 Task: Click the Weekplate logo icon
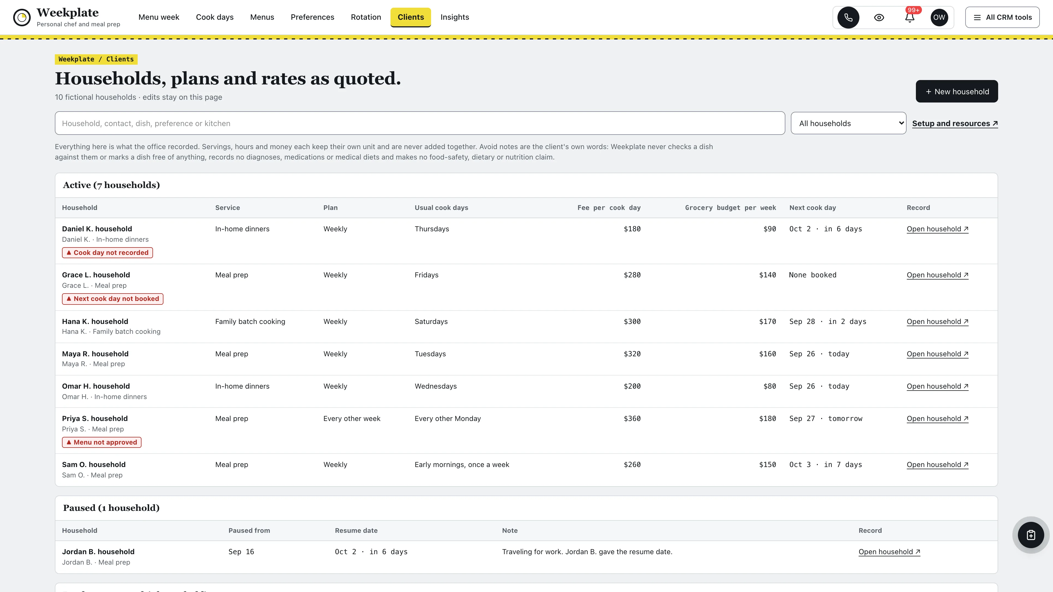point(22,17)
